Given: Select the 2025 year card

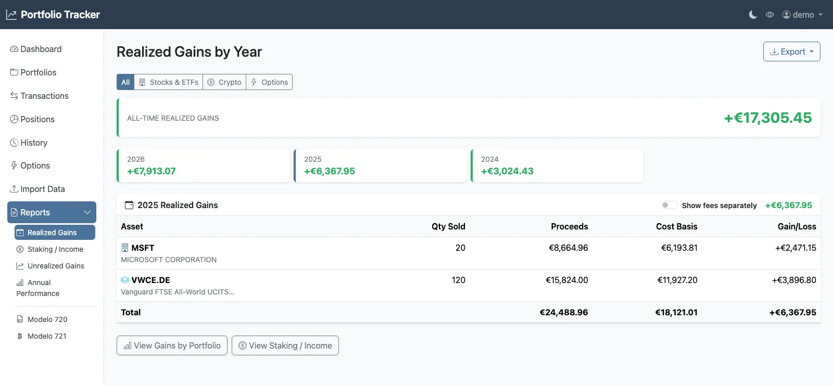Looking at the screenshot, I should (380, 166).
